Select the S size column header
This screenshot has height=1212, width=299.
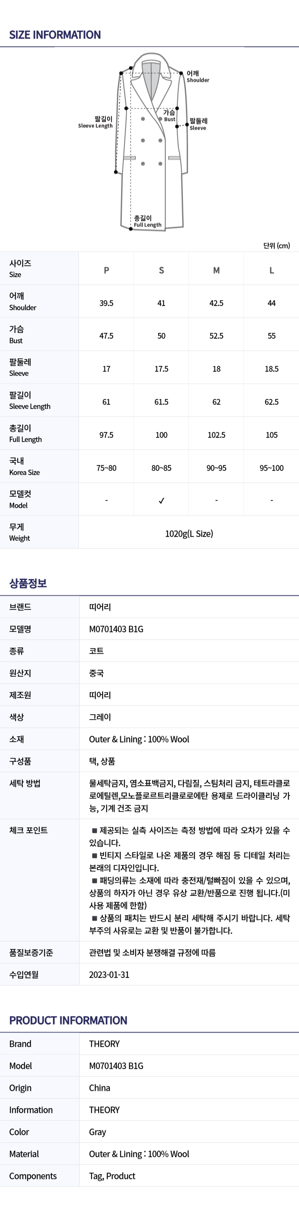click(x=161, y=270)
